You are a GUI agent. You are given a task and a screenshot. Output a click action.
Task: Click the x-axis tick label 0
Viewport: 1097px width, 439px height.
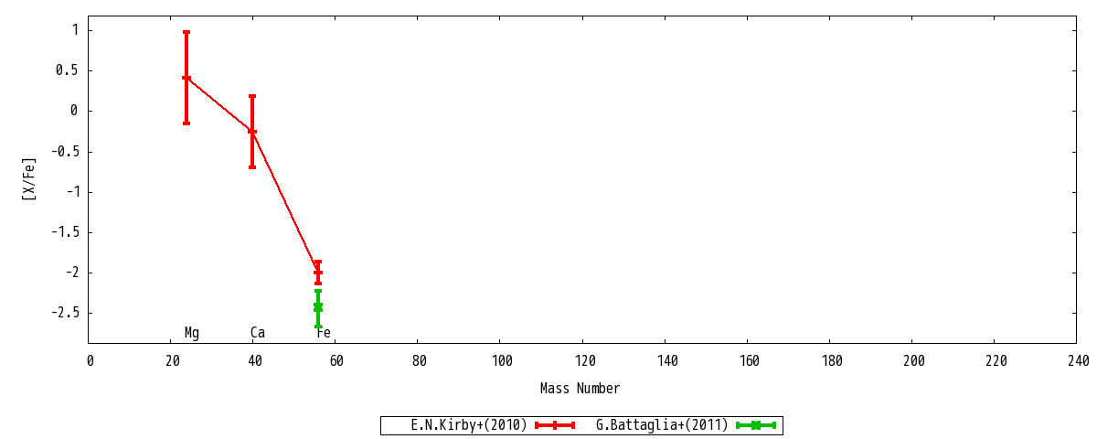90,361
